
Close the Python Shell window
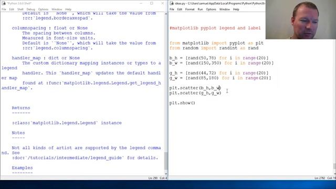pos(162,3)
